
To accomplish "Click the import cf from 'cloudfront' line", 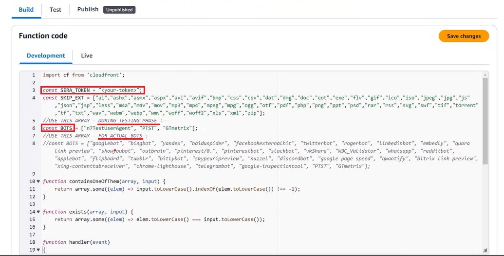I will 84,75.
